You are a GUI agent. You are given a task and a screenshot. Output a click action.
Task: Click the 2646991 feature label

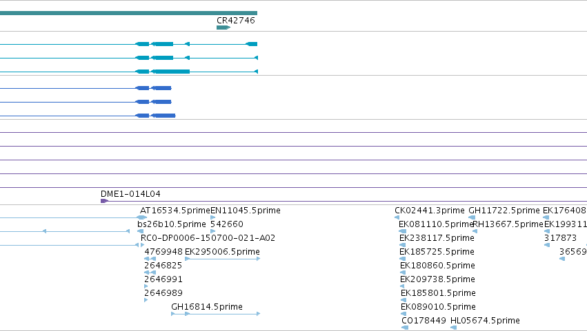click(163, 279)
